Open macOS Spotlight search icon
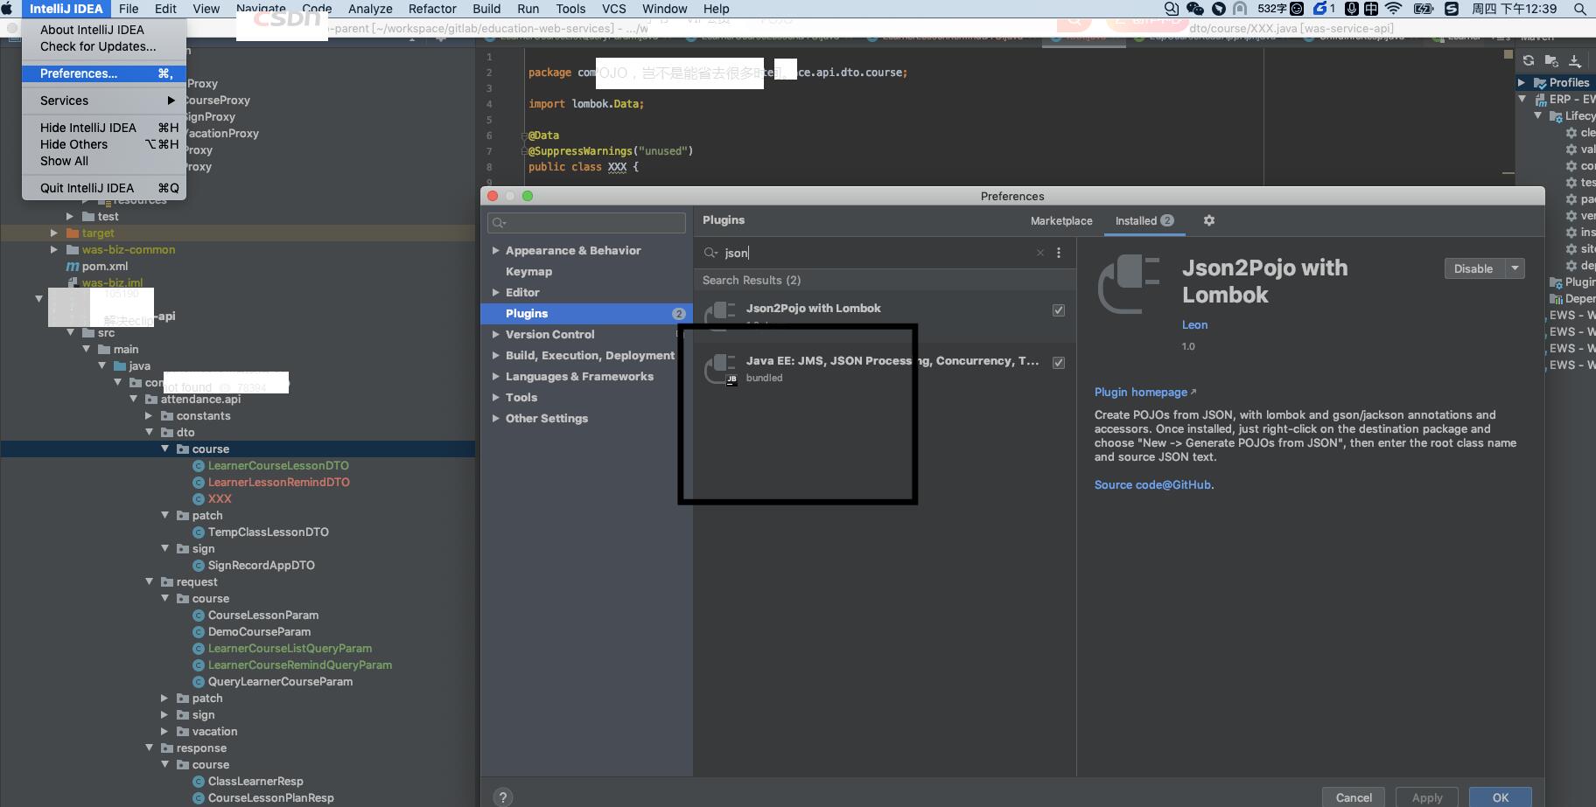Viewport: 1596px width, 807px height. click(1579, 9)
